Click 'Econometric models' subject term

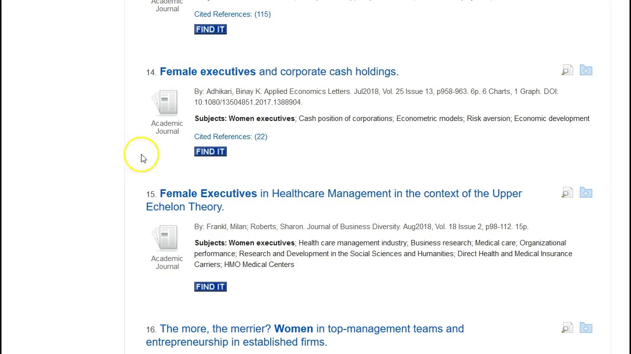pos(429,118)
